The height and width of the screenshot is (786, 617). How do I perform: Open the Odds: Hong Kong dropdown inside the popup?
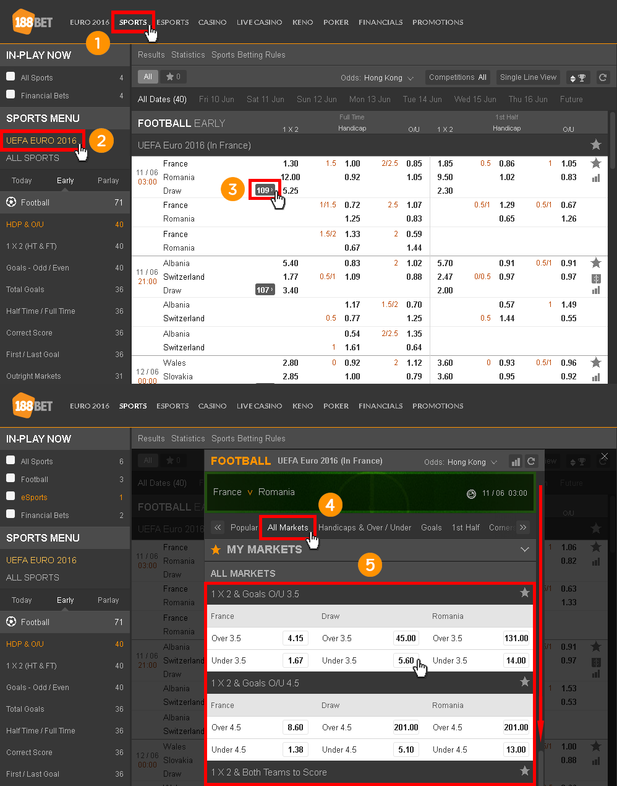pos(461,462)
